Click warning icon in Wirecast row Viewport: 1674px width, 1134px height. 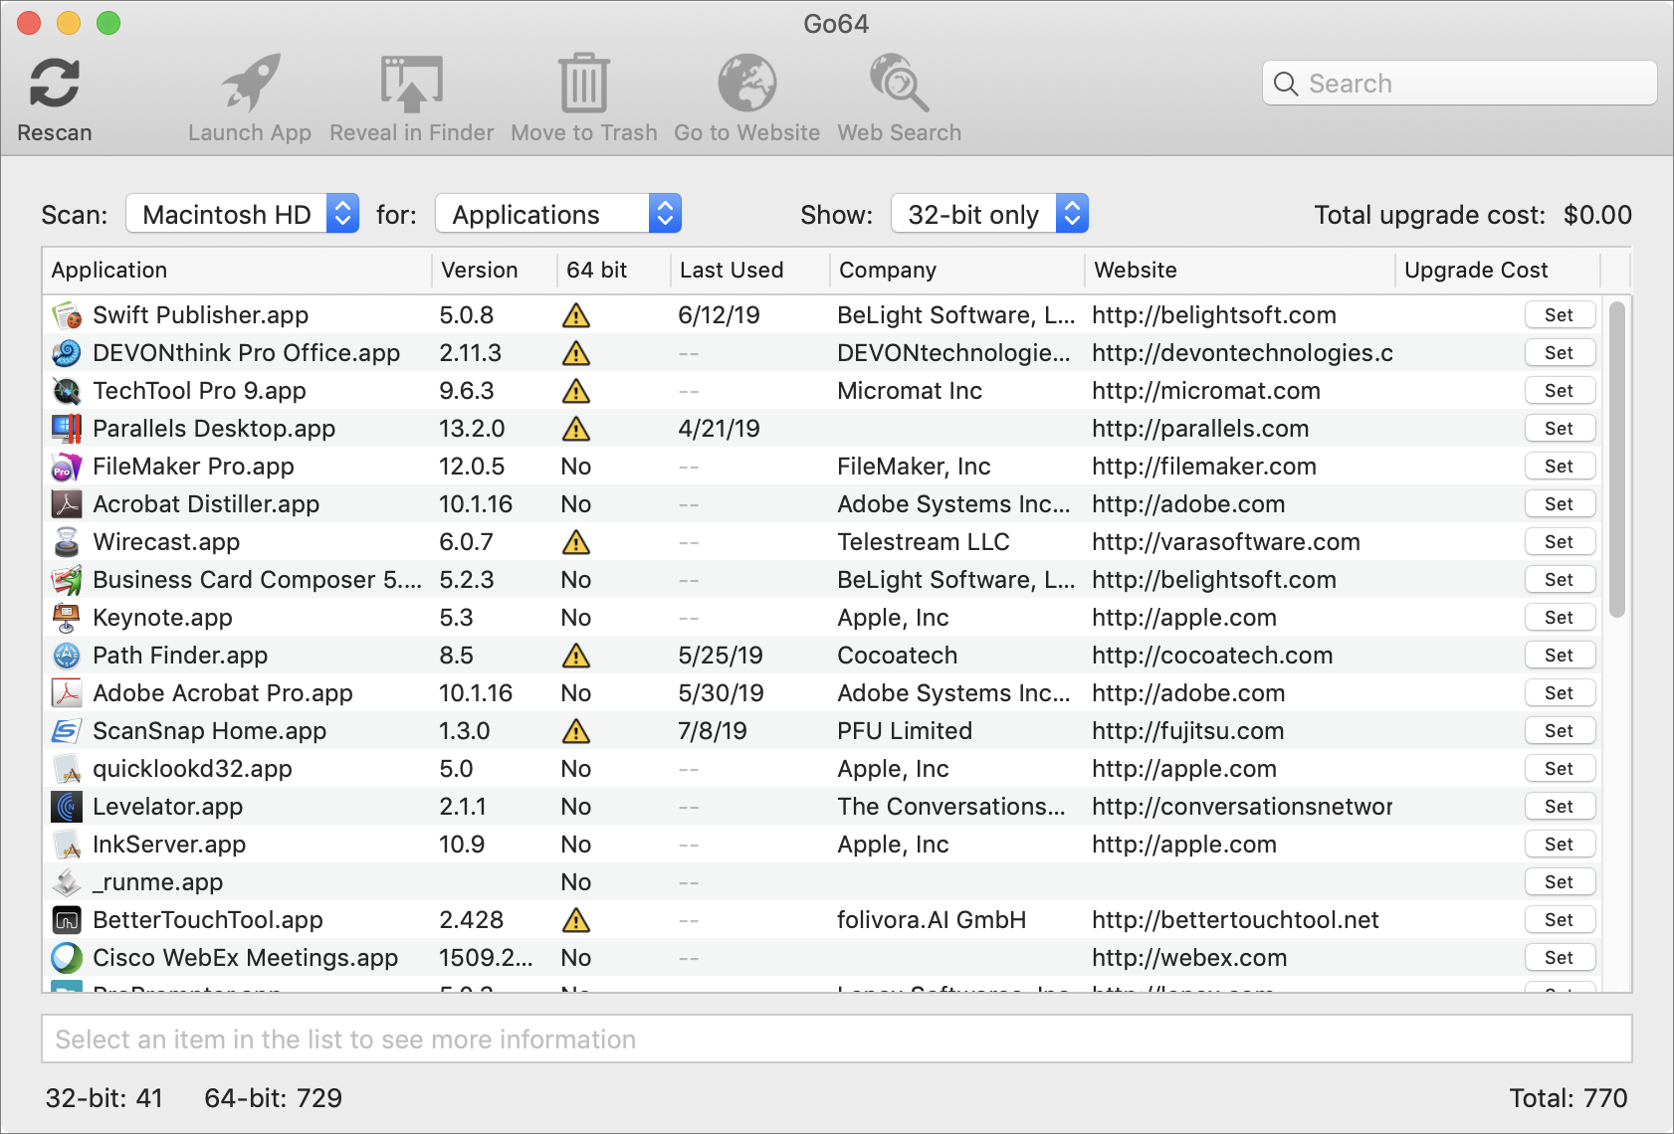tap(576, 542)
